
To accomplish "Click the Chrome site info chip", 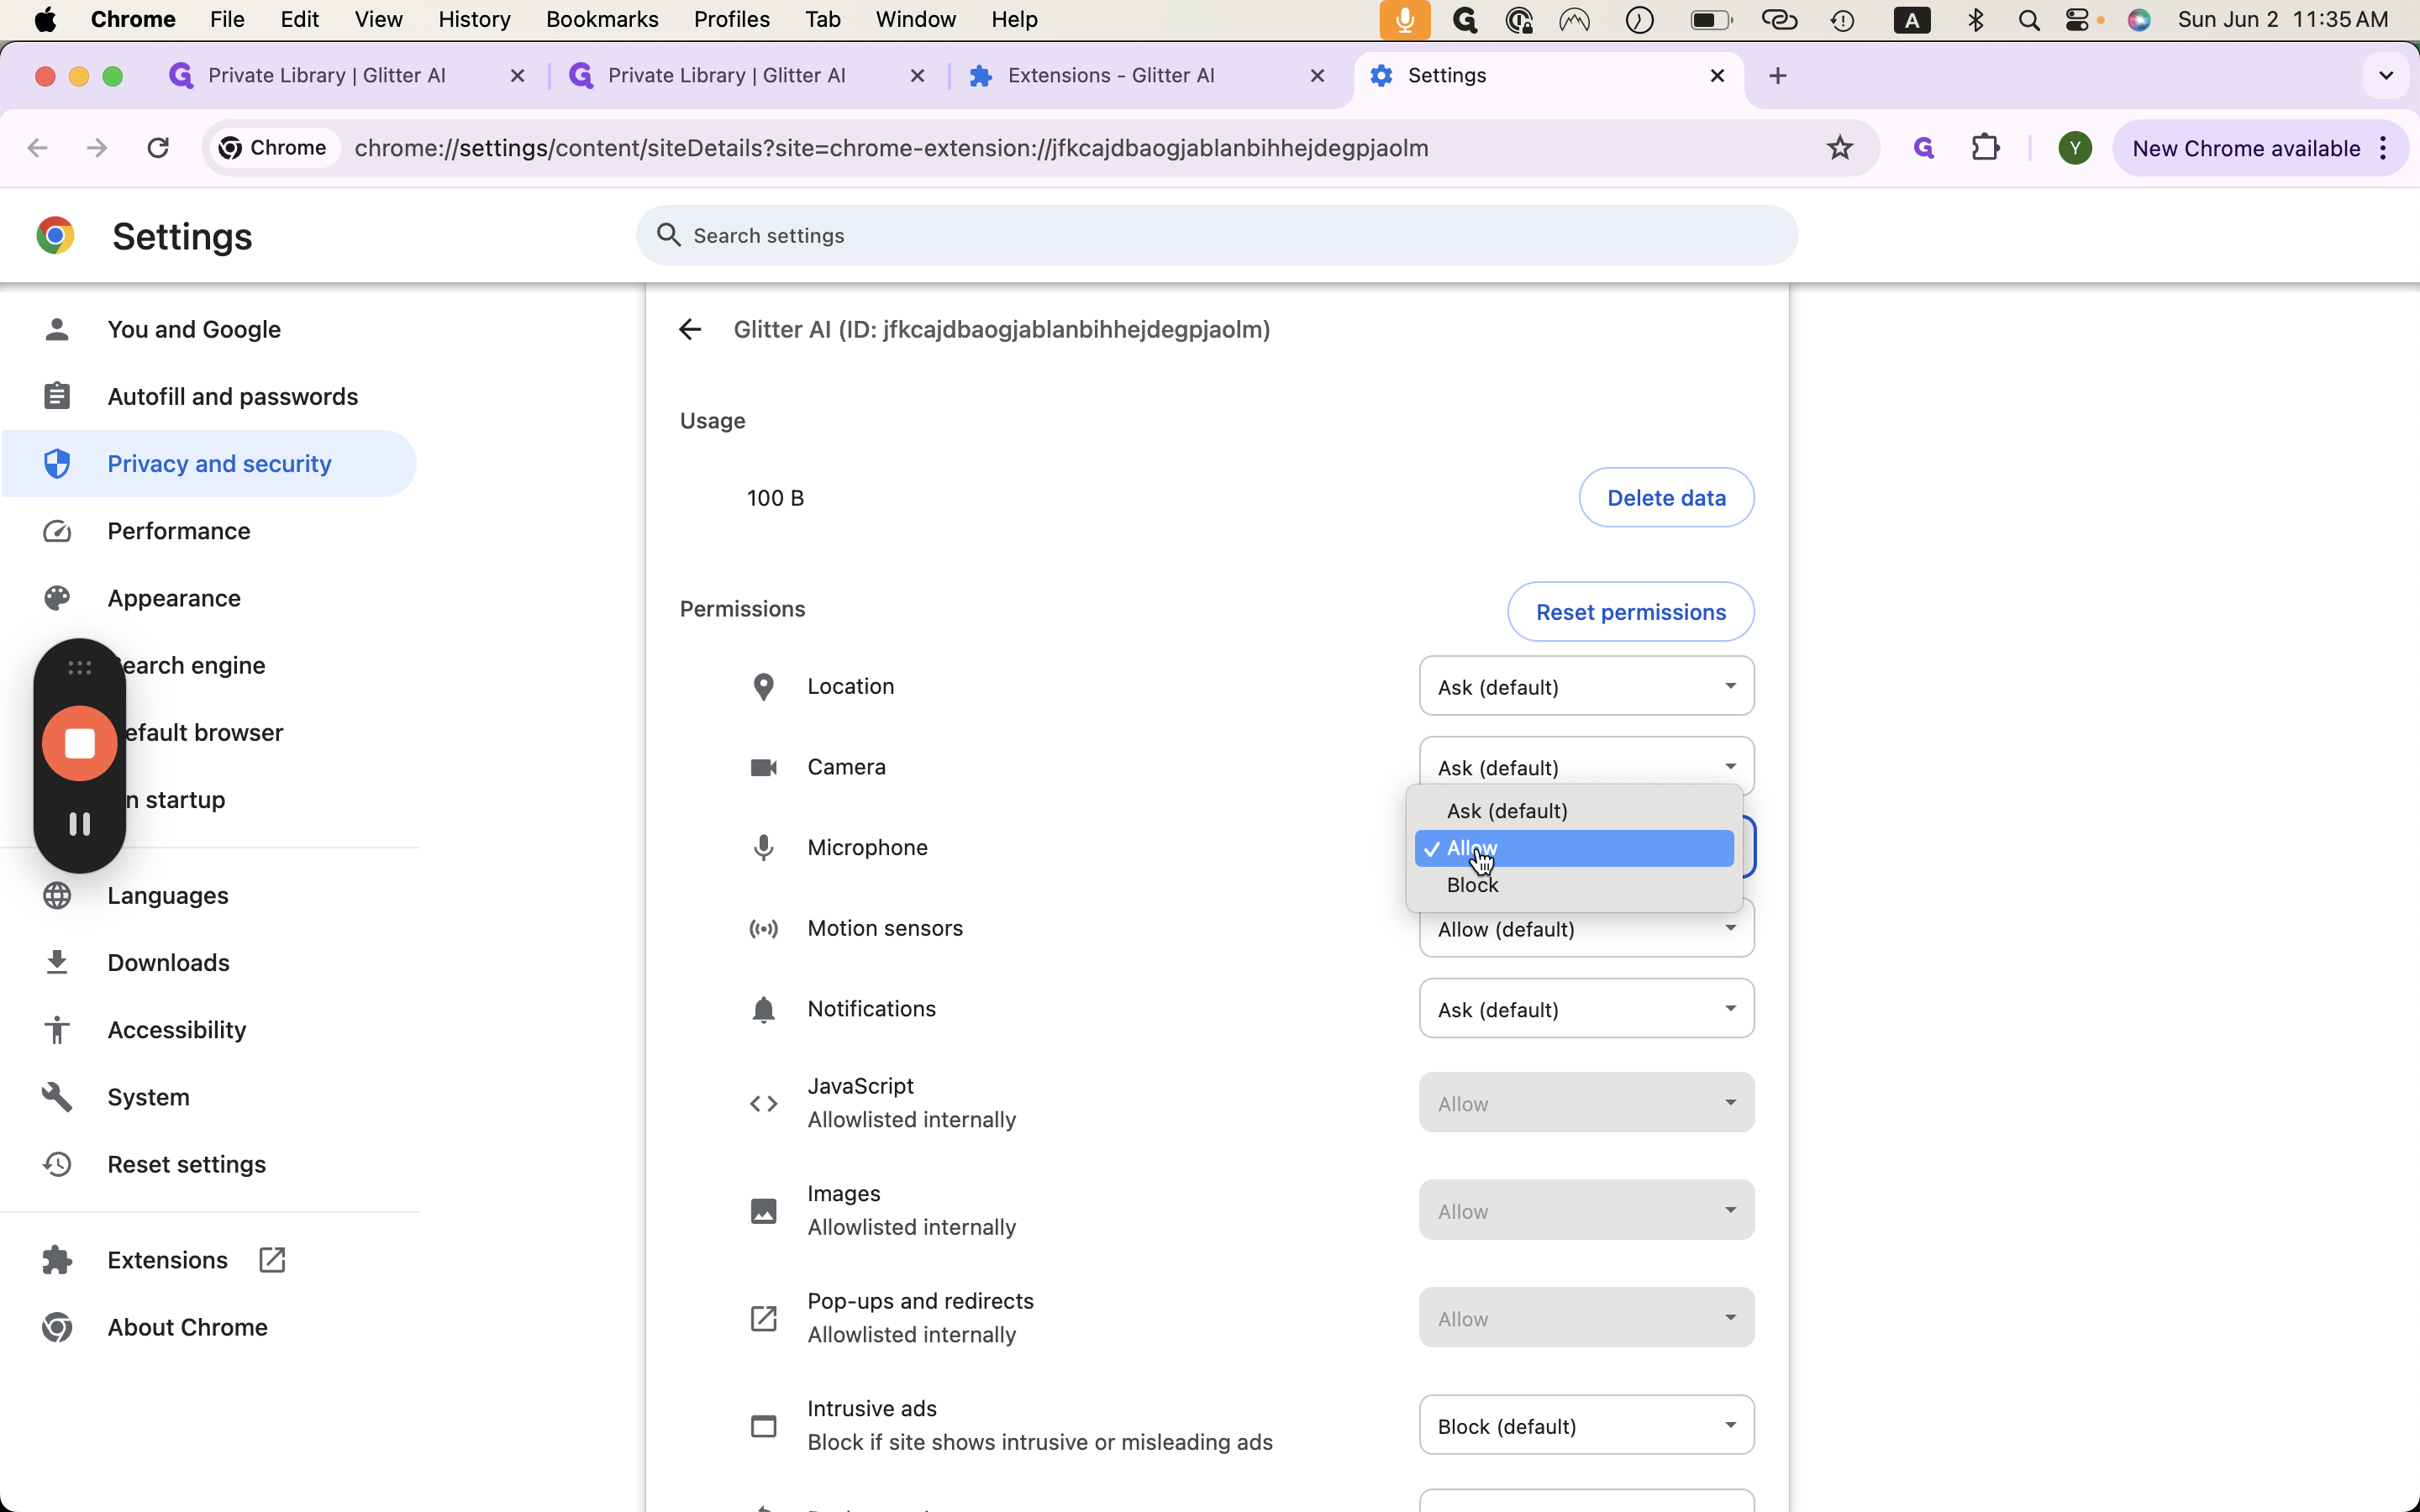I will pyautogui.click(x=274, y=148).
